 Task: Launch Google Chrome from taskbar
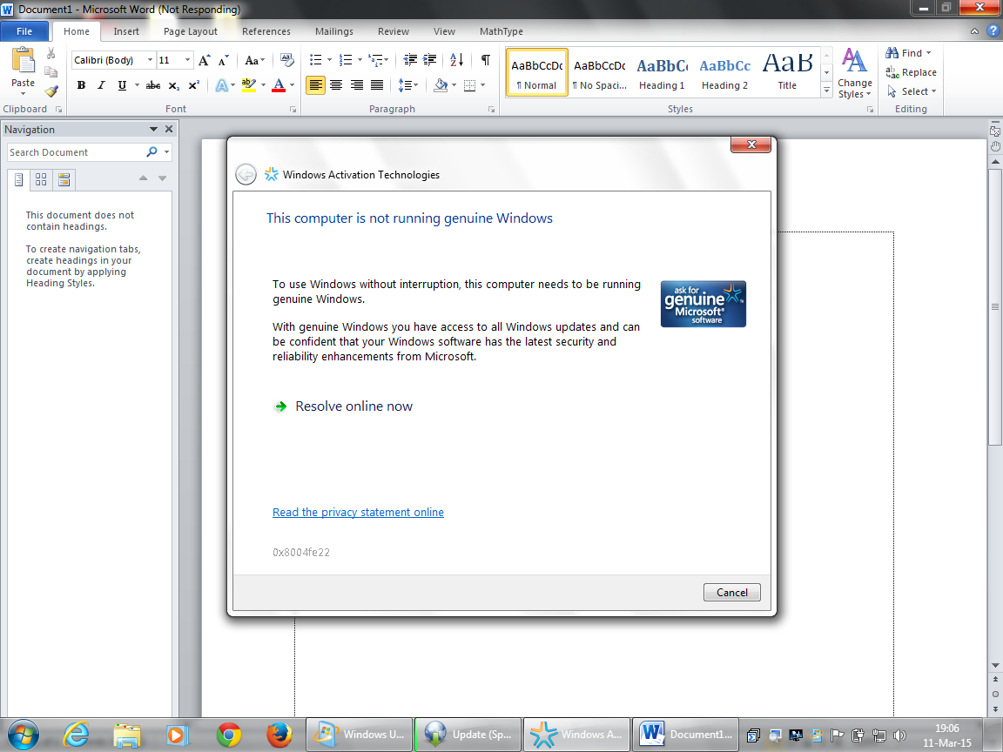tap(228, 735)
